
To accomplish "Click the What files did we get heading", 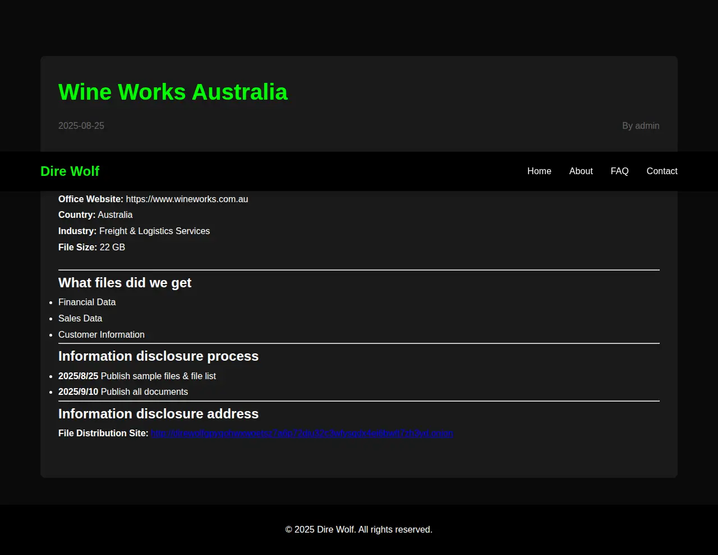I will point(125,283).
